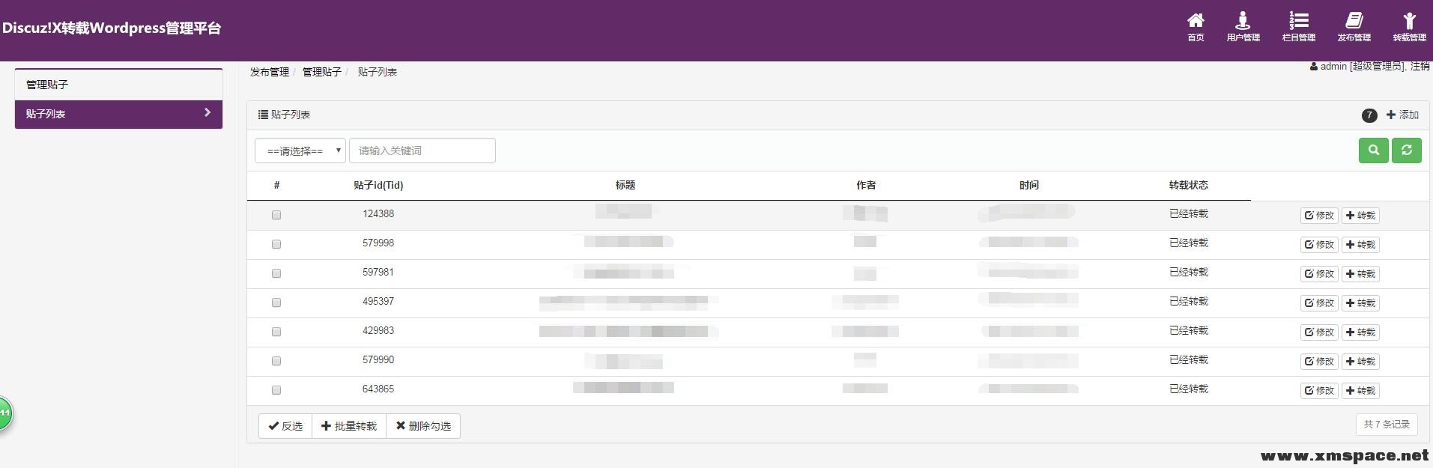
Task: Click 修改 for post 579998
Action: point(1319,245)
